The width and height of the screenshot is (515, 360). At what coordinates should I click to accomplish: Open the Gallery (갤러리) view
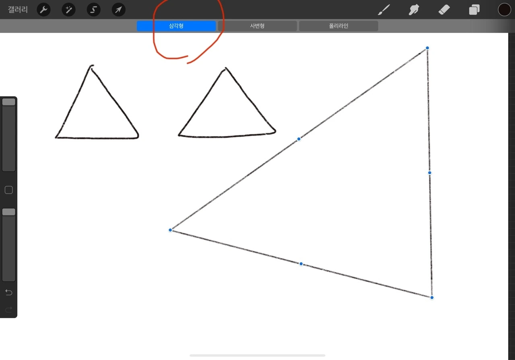click(x=18, y=10)
